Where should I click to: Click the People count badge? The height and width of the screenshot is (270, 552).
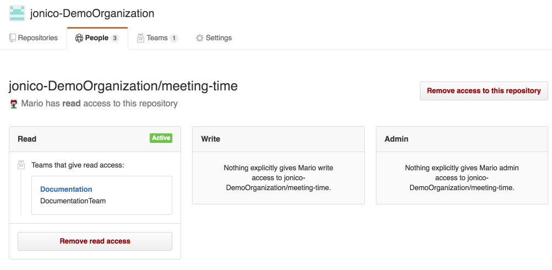(x=115, y=38)
